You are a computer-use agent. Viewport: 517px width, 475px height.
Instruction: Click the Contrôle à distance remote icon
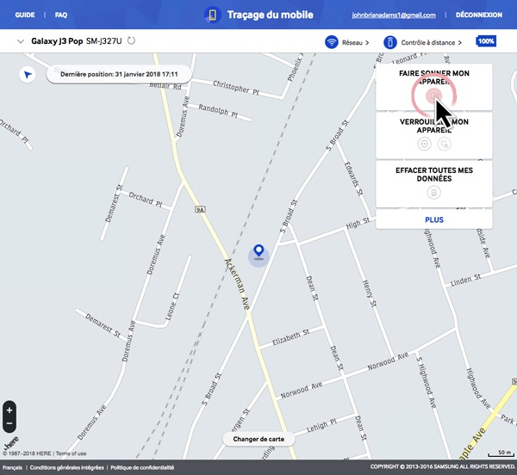(x=390, y=42)
